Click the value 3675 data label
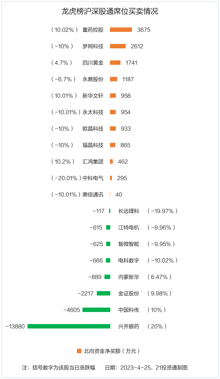 (144, 30)
